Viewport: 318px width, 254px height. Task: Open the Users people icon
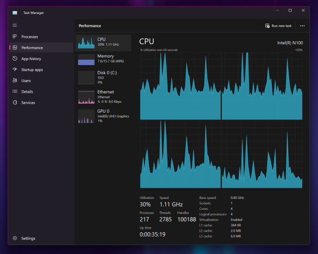coord(14,80)
